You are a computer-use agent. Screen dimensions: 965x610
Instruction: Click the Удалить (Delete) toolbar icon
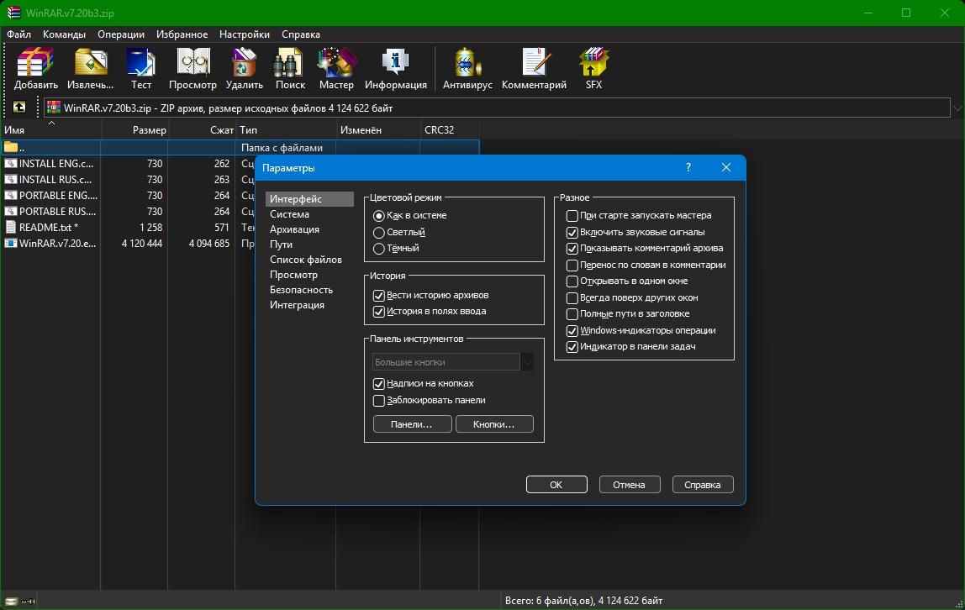click(x=244, y=68)
